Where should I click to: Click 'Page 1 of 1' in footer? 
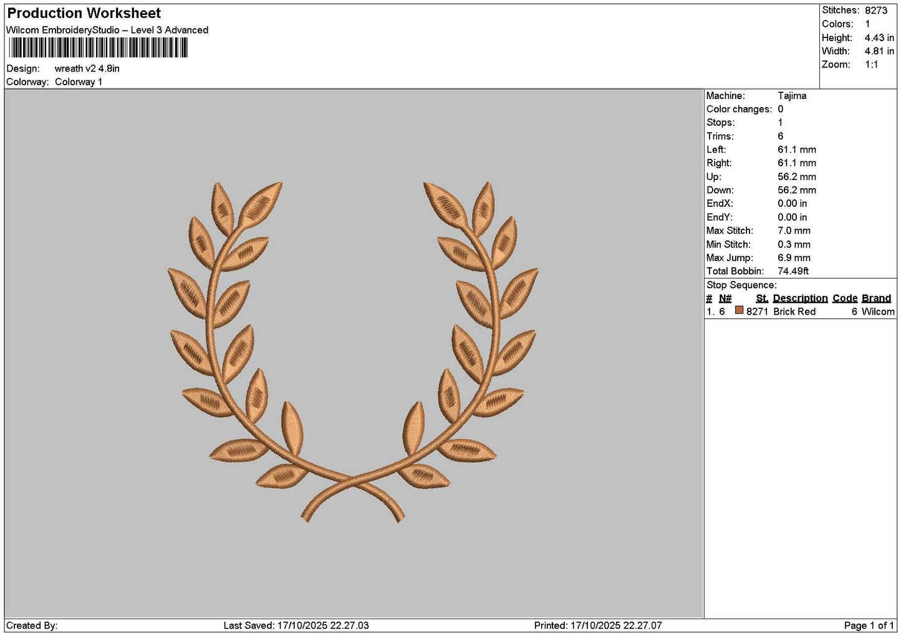pyautogui.click(x=869, y=625)
